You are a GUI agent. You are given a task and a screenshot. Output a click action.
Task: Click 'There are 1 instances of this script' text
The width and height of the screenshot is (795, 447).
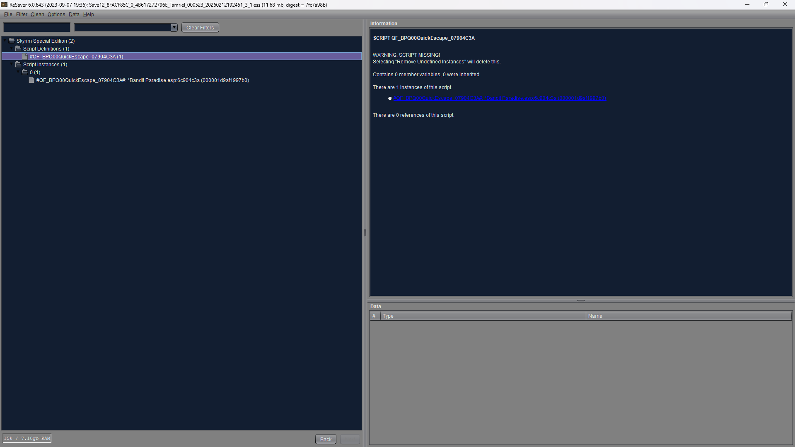412,87
